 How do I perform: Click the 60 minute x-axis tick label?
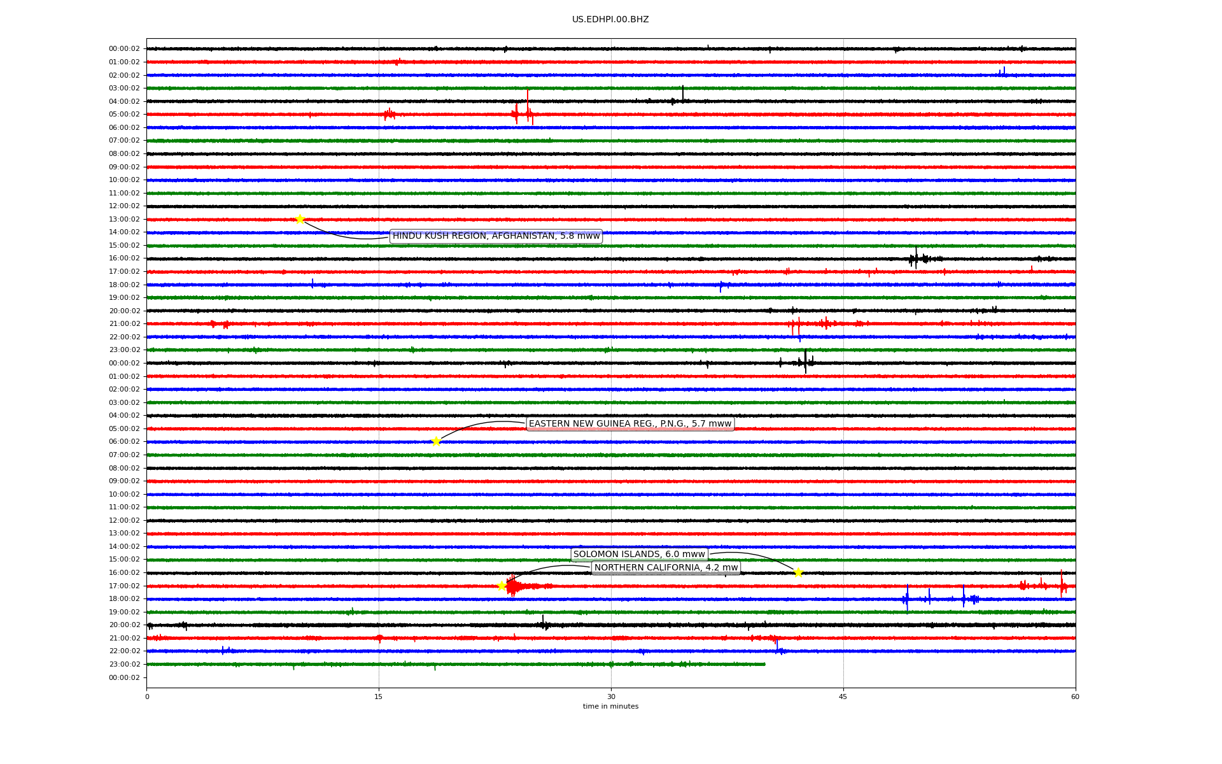pyautogui.click(x=1075, y=697)
